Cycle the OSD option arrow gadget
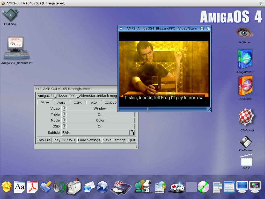 point(64,126)
